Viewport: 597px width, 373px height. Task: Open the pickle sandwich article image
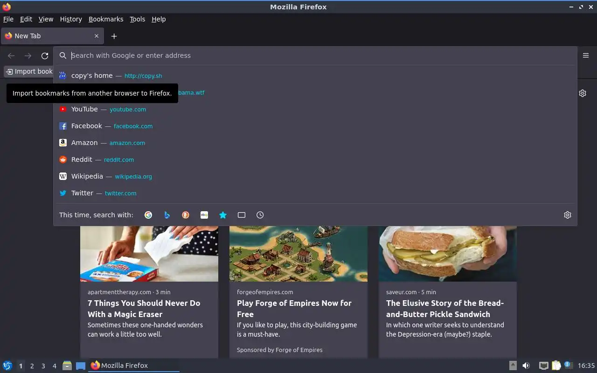click(x=448, y=254)
